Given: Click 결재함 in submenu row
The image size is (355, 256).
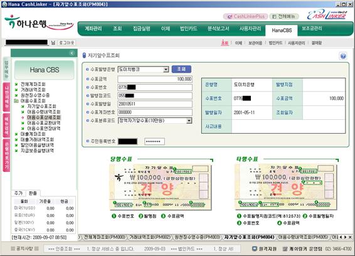Looking at the screenshot, I should (x=317, y=43).
